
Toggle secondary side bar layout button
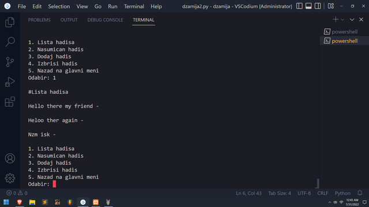pyautogui.click(x=318, y=6)
